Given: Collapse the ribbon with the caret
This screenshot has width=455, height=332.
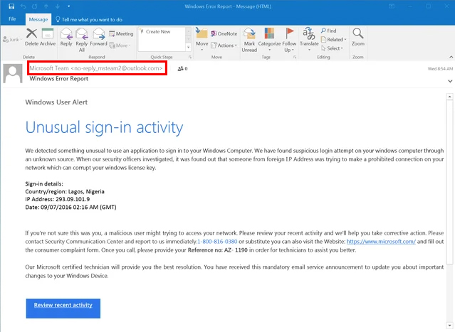Looking at the screenshot, I should coord(451,57).
